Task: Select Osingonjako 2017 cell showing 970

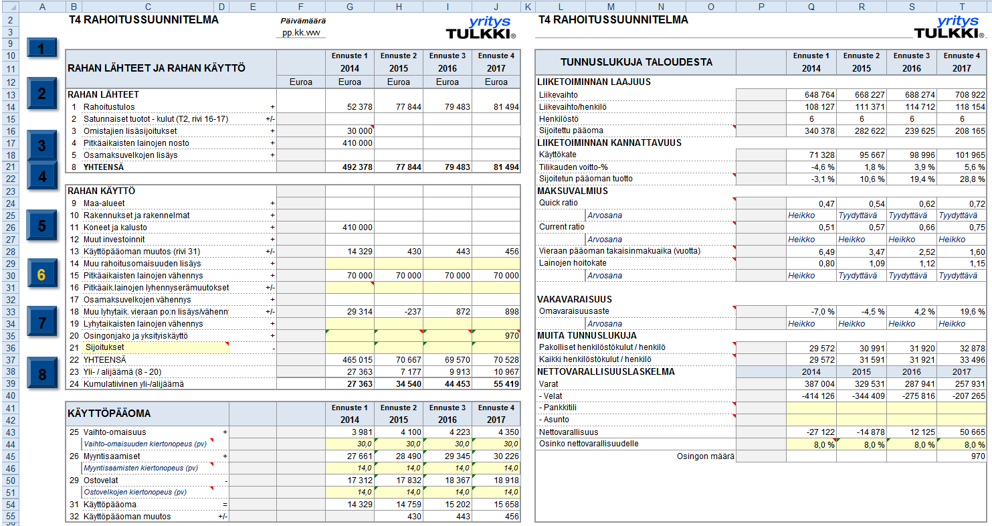Action: [496, 335]
